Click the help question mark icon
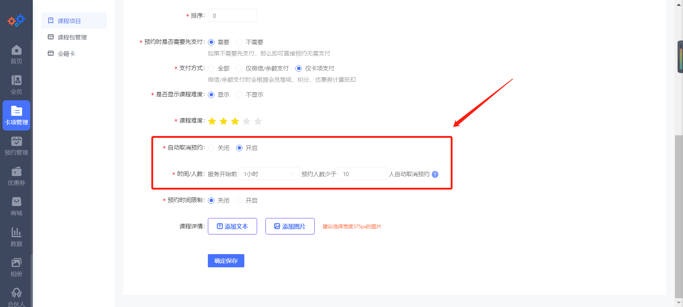This screenshot has height=307, width=683. 435,174
